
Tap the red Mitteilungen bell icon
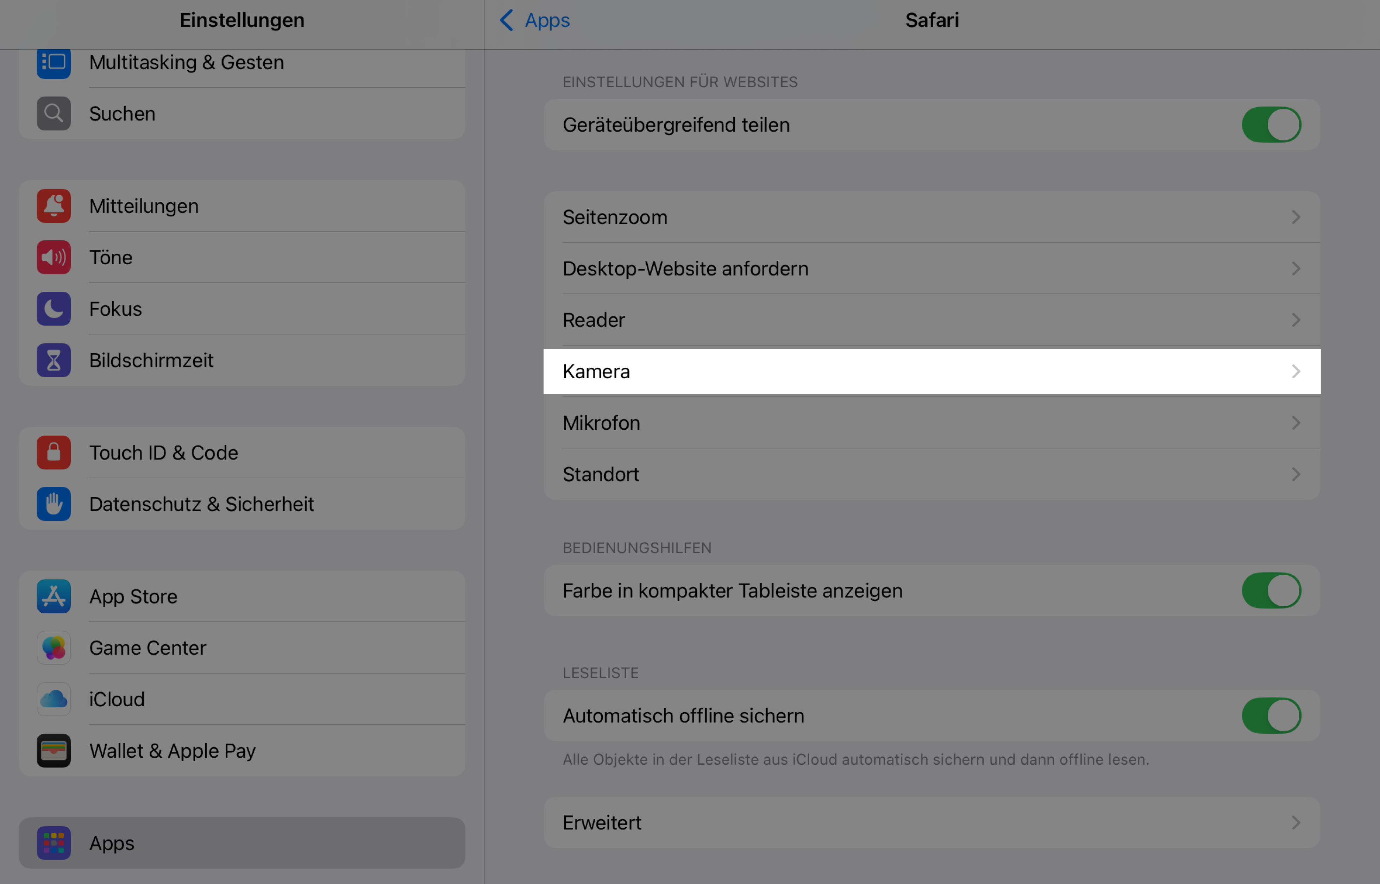(54, 206)
